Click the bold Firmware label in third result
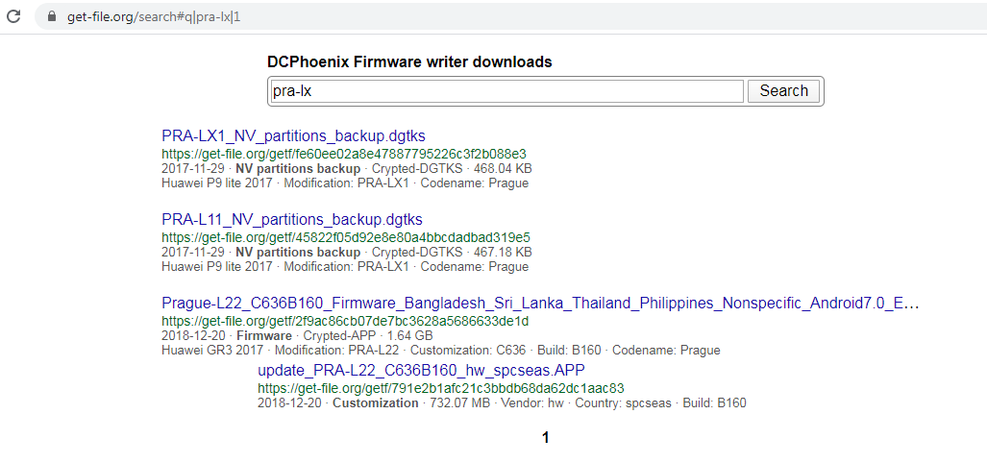The width and height of the screenshot is (987, 463). [263, 336]
